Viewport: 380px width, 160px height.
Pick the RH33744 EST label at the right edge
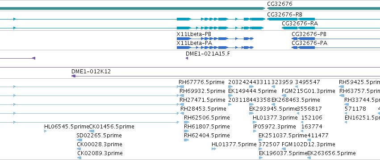tap(362, 100)
